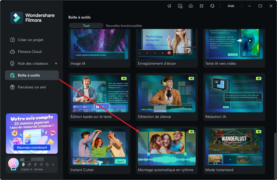
Task: Click the Répondez maintenant button
Action: pyautogui.click(x=32, y=147)
